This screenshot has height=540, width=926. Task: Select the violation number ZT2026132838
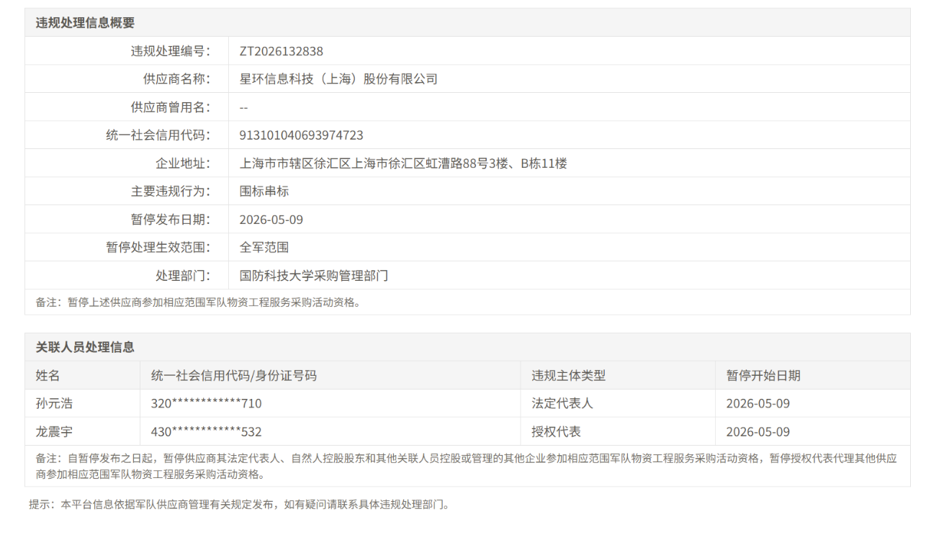282,51
